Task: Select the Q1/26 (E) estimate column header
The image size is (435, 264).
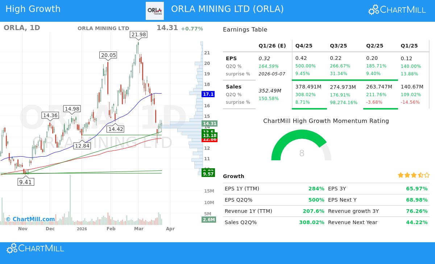Action: click(x=272, y=46)
